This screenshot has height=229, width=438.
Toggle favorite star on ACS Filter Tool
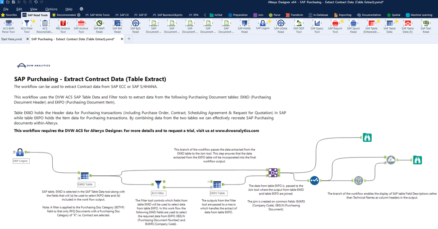coord(34,21)
